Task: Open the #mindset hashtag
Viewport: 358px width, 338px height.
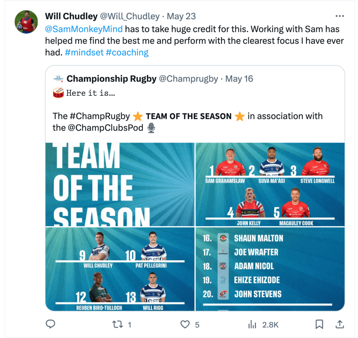Action: click(x=84, y=53)
